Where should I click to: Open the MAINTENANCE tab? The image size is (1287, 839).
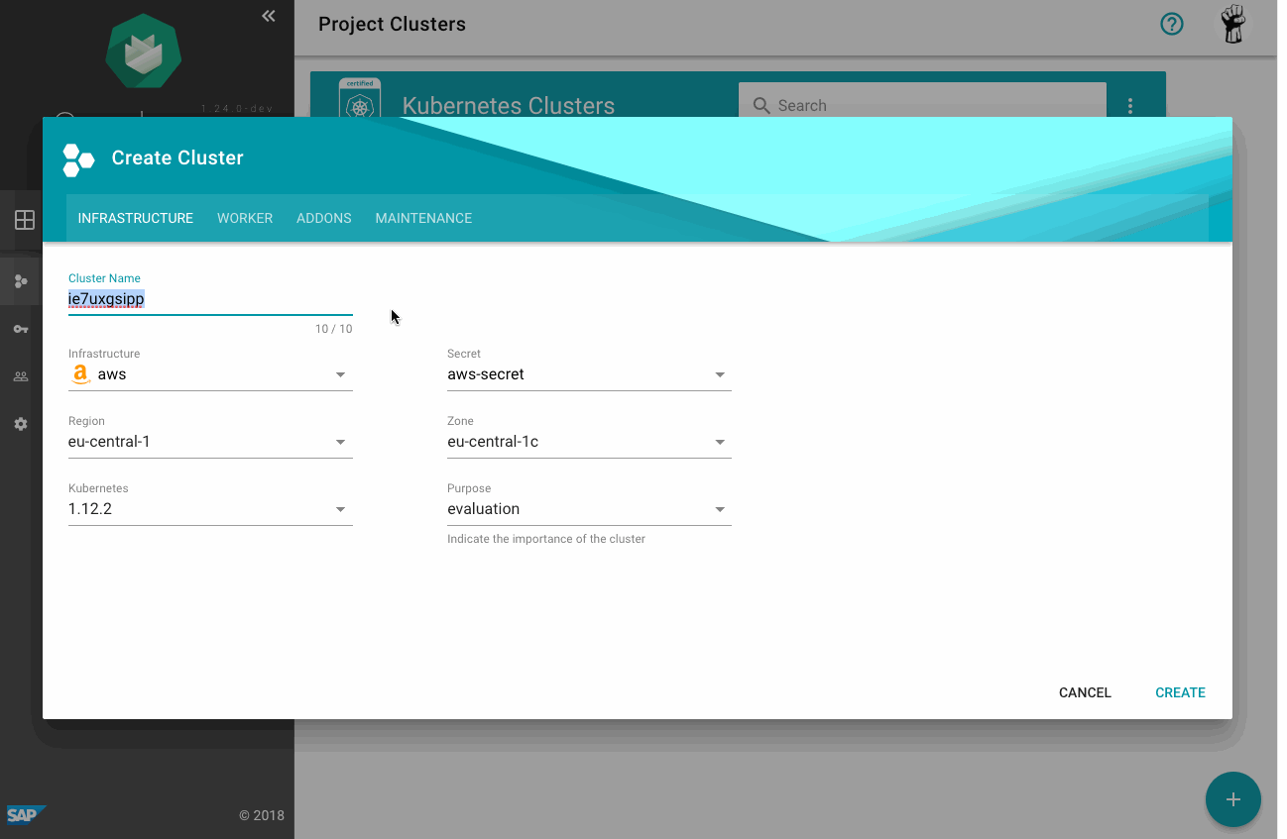[x=423, y=218]
